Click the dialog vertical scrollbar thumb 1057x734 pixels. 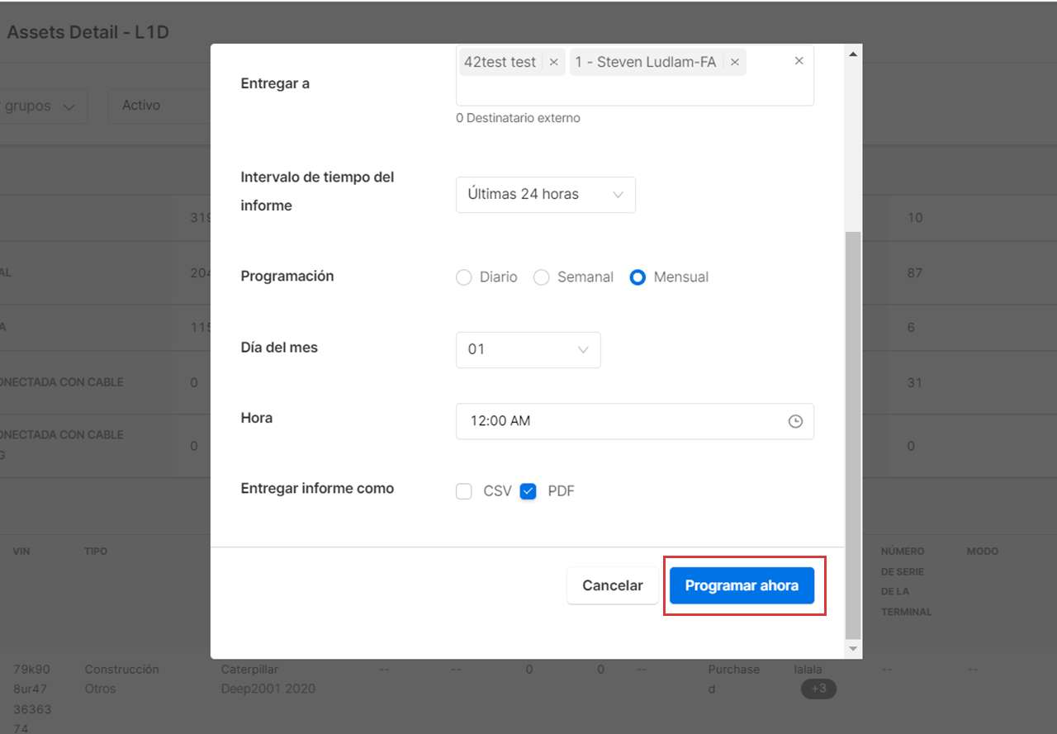point(854,435)
